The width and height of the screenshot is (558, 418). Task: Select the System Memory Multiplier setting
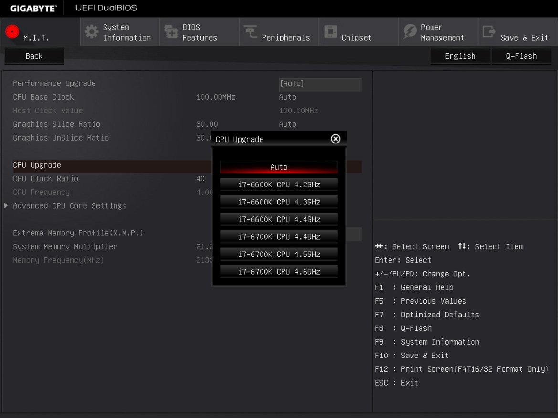[x=65, y=247]
